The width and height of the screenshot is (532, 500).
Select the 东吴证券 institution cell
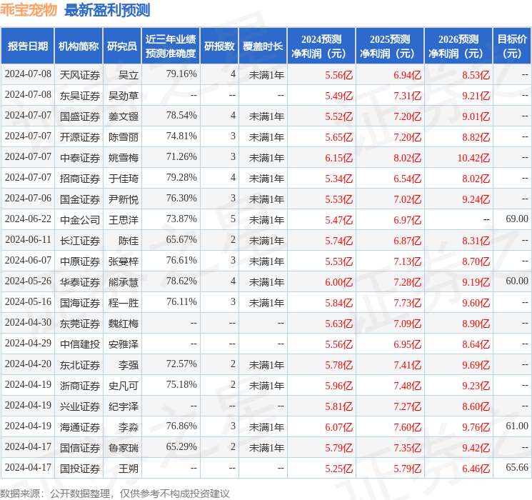[80, 96]
